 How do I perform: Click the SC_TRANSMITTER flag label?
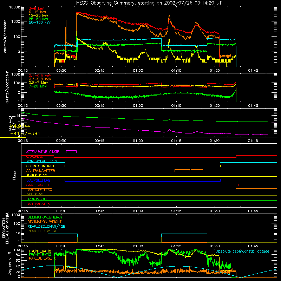(41, 171)
